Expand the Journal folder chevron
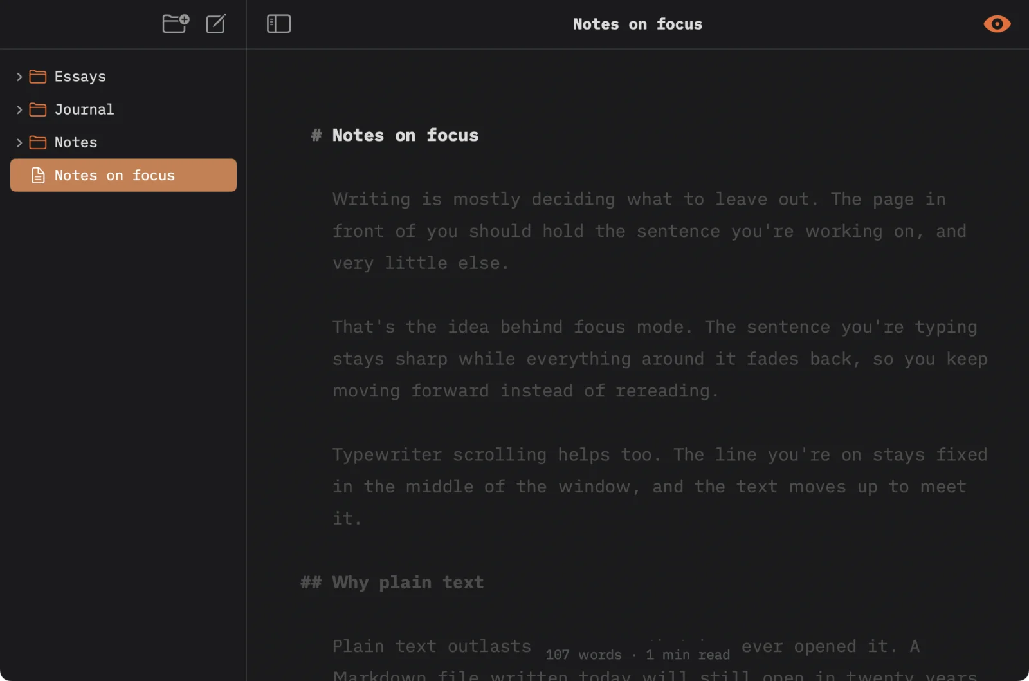 click(x=19, y=109)
